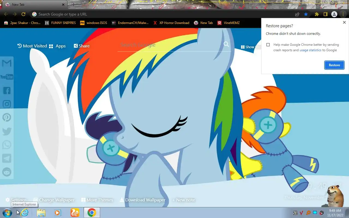Image resolution: width=349 pixels, height=218 pixels.
Task: Open the windows ISOS bookmark
Action: [94, 23]
